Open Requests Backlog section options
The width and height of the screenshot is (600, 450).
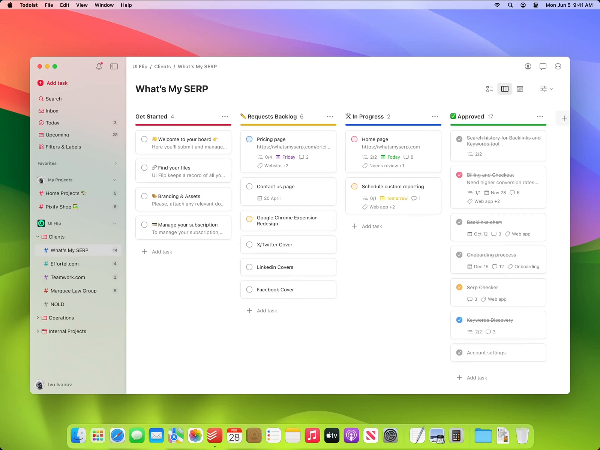(x=330, y=117)
